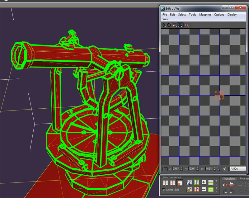The image size is (249, 198).
Task: Switch to the Arrange panel tab
Action: [244, 178]
